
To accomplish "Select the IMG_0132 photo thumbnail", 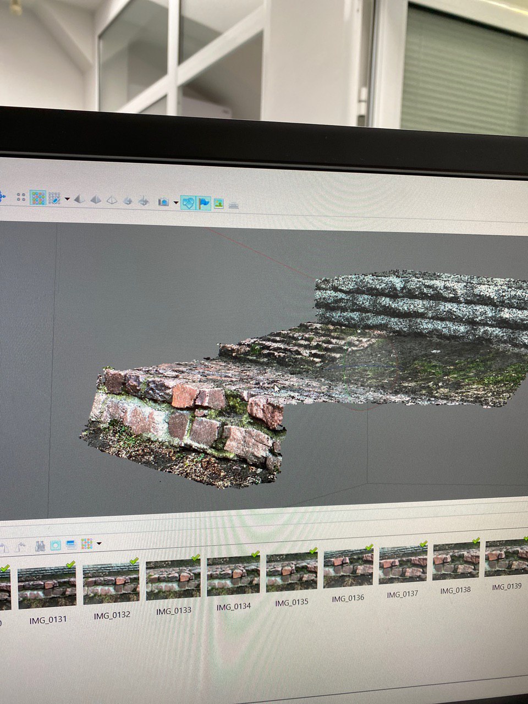I will click(111, 584).
